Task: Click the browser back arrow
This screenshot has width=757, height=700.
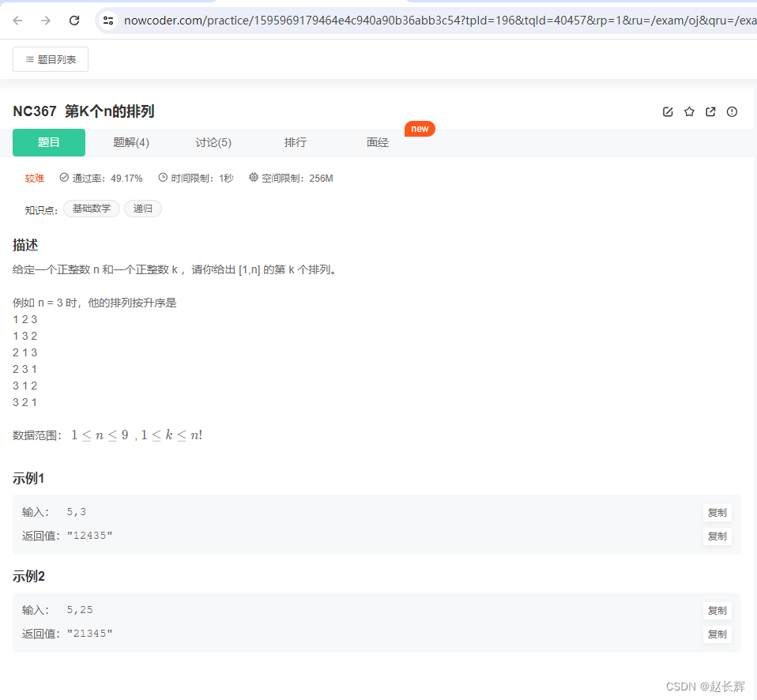Action: [17, 21]
